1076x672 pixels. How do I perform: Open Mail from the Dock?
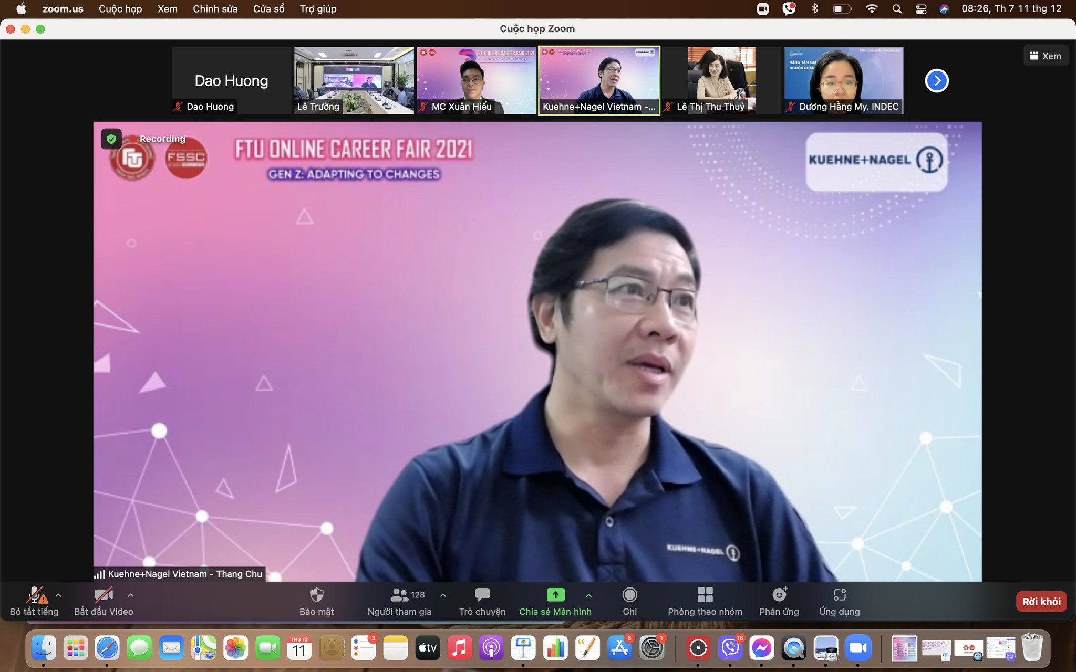171,649
